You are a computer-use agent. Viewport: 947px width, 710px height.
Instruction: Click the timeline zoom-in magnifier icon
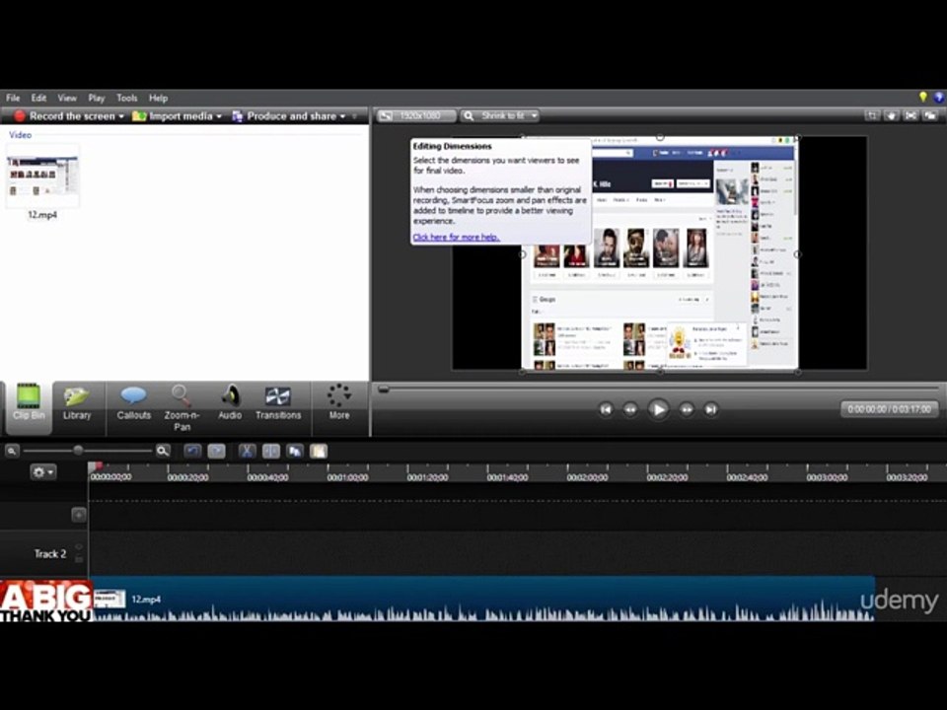(x=163, y=451)
